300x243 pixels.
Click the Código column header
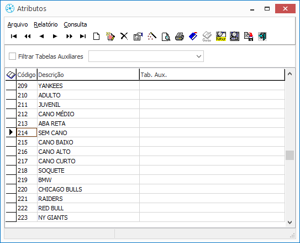point(27,75)
